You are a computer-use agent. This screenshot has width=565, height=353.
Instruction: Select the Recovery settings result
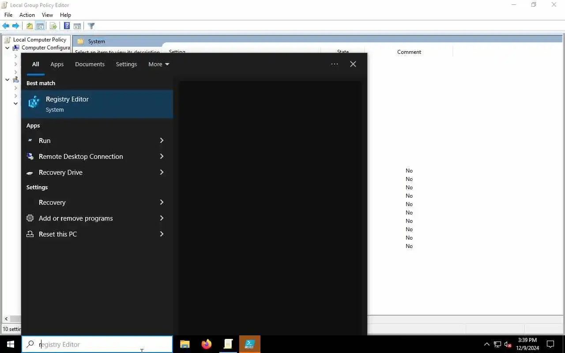click(x=88, y=202)
